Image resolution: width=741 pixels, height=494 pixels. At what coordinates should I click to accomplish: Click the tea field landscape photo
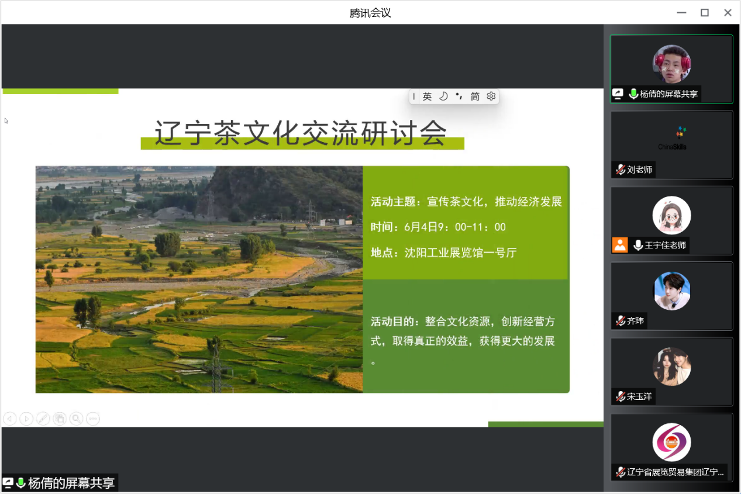coord(199,279)
